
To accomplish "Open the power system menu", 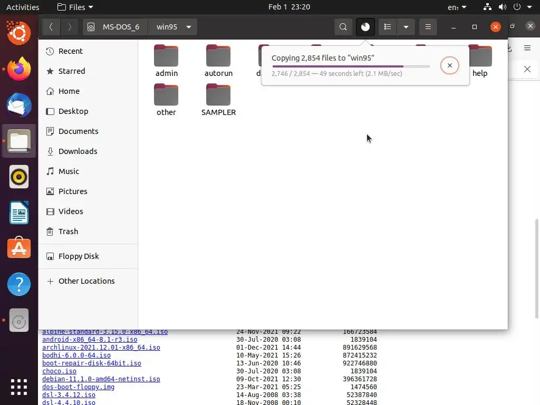I will click(517, 7).
